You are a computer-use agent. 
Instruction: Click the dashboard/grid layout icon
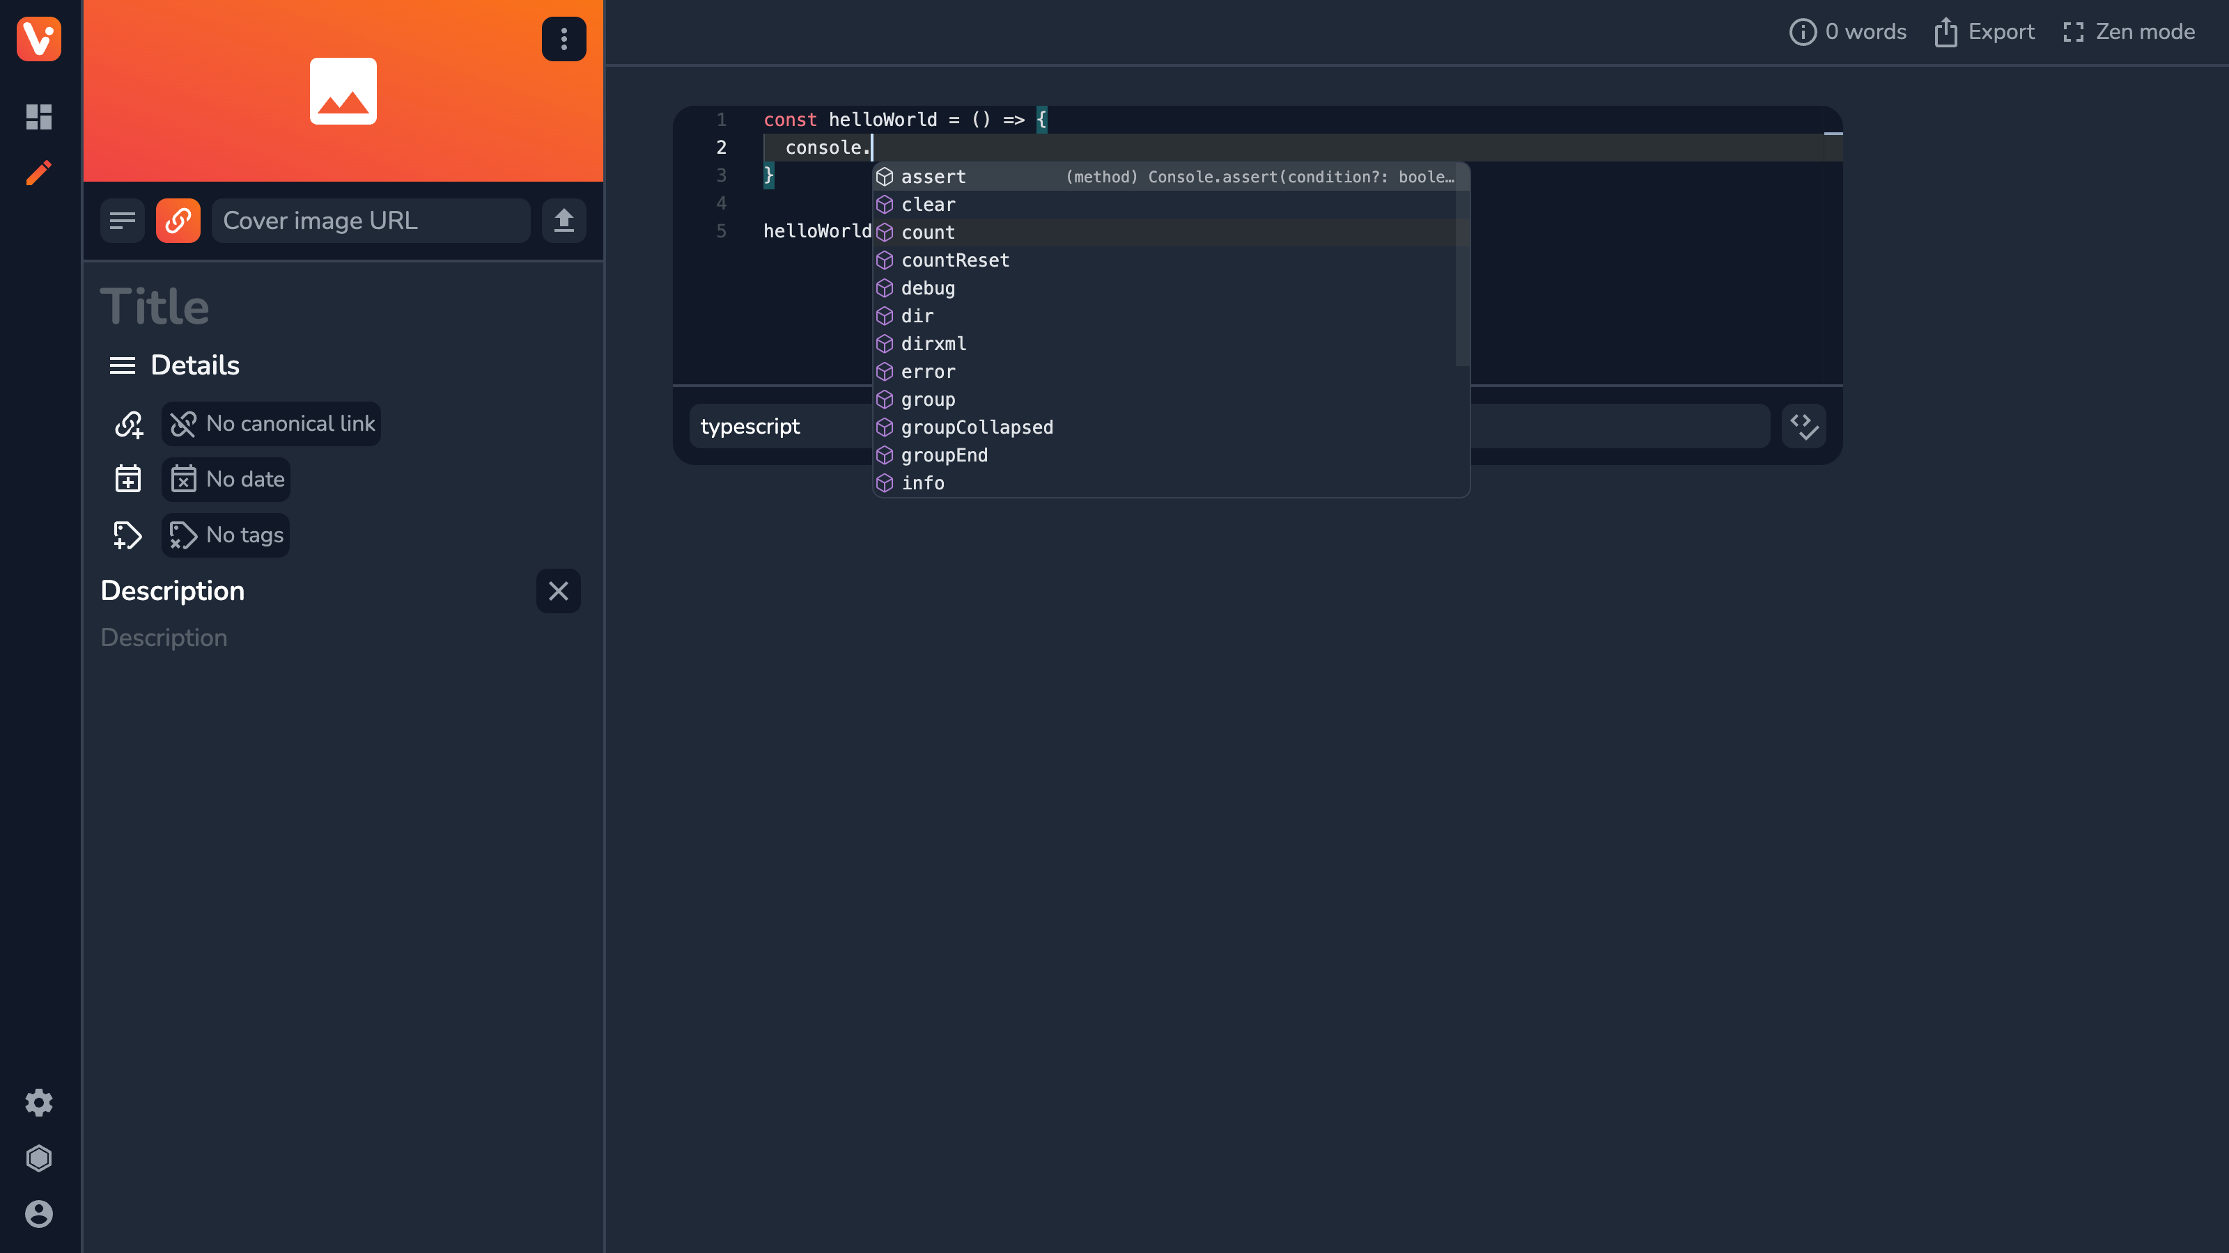click(38, 116)
